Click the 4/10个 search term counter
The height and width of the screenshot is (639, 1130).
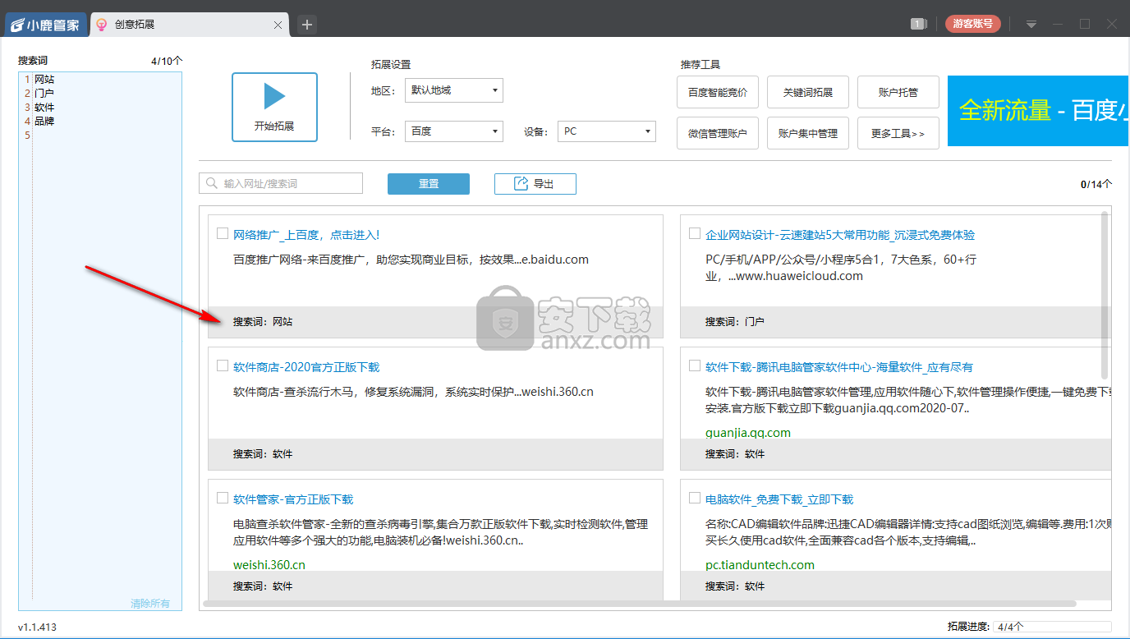pos(167,61)
